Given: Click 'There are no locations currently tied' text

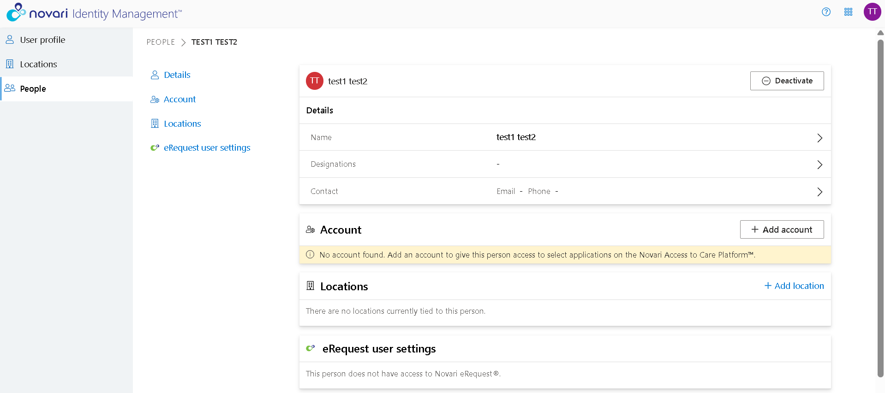Looking at the screenshot, I should tap(395, 311).
